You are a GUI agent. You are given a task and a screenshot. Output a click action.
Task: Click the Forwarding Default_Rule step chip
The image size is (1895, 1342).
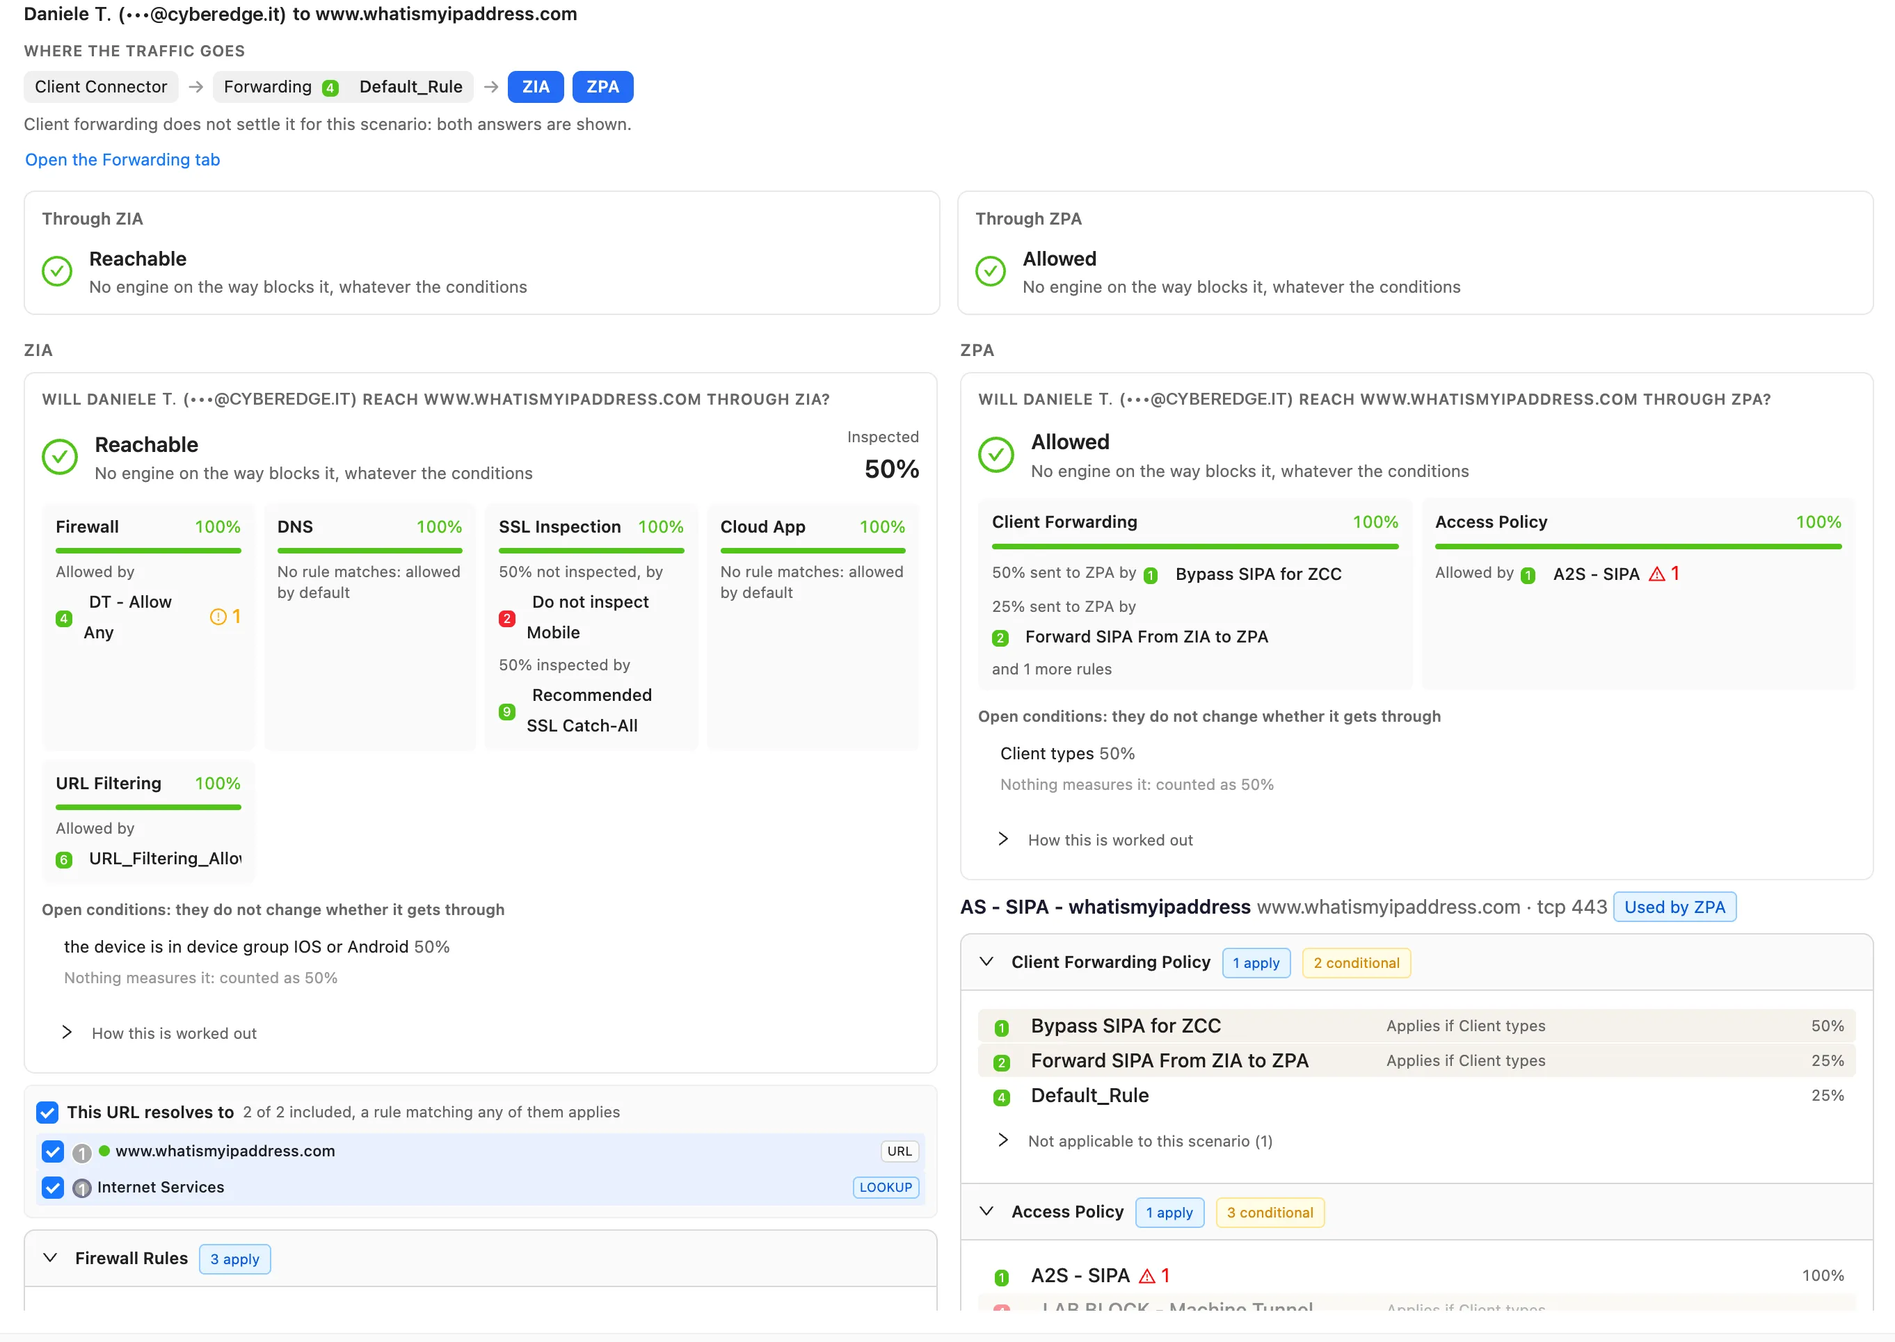tap(343, 87)
